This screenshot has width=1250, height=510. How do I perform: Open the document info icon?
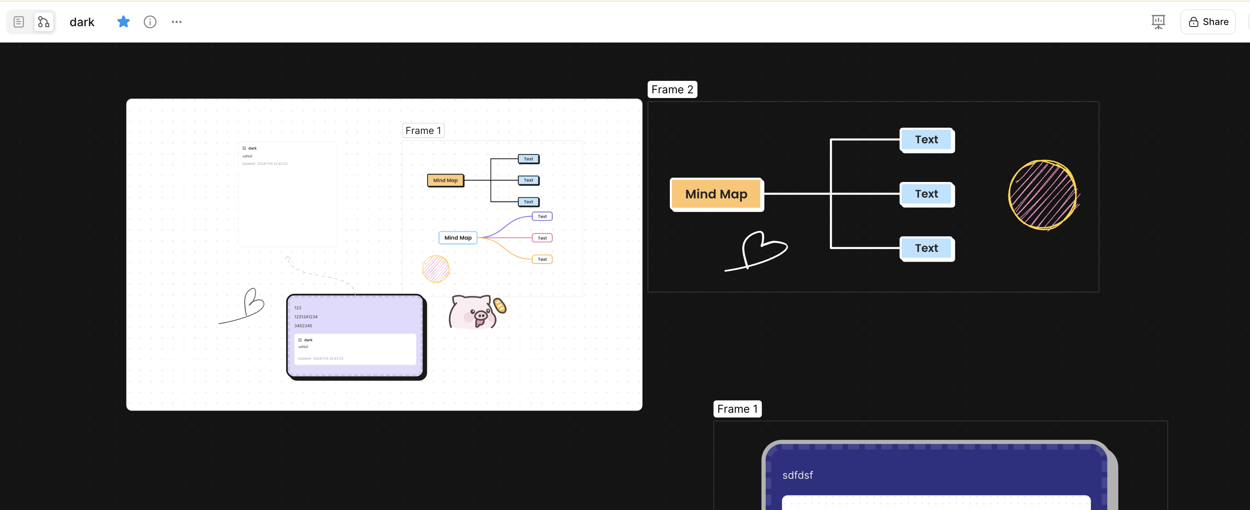point(150,22)
